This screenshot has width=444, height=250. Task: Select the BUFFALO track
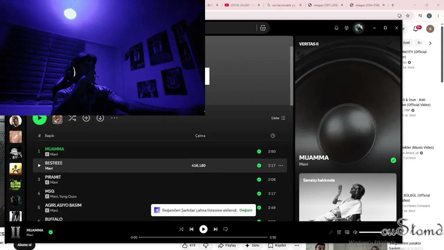coord(54,219)
